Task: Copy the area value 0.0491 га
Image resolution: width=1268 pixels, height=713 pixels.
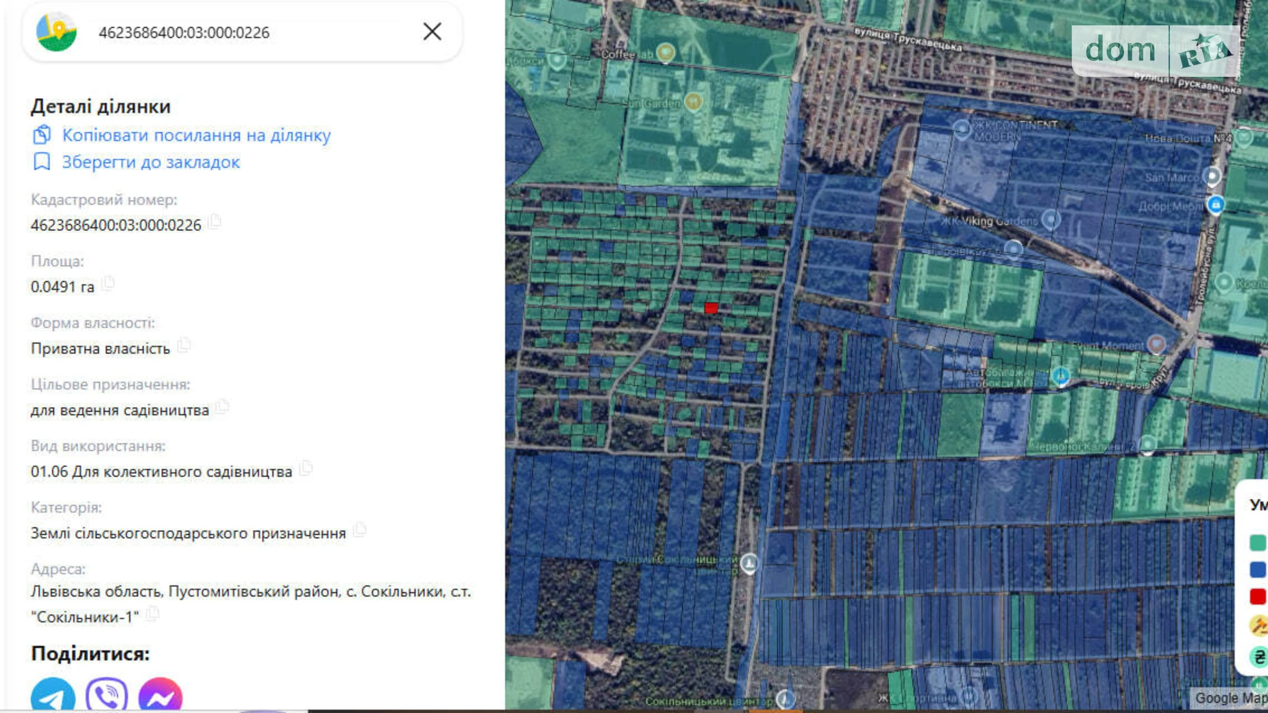Action: click(x=108, y=283)
